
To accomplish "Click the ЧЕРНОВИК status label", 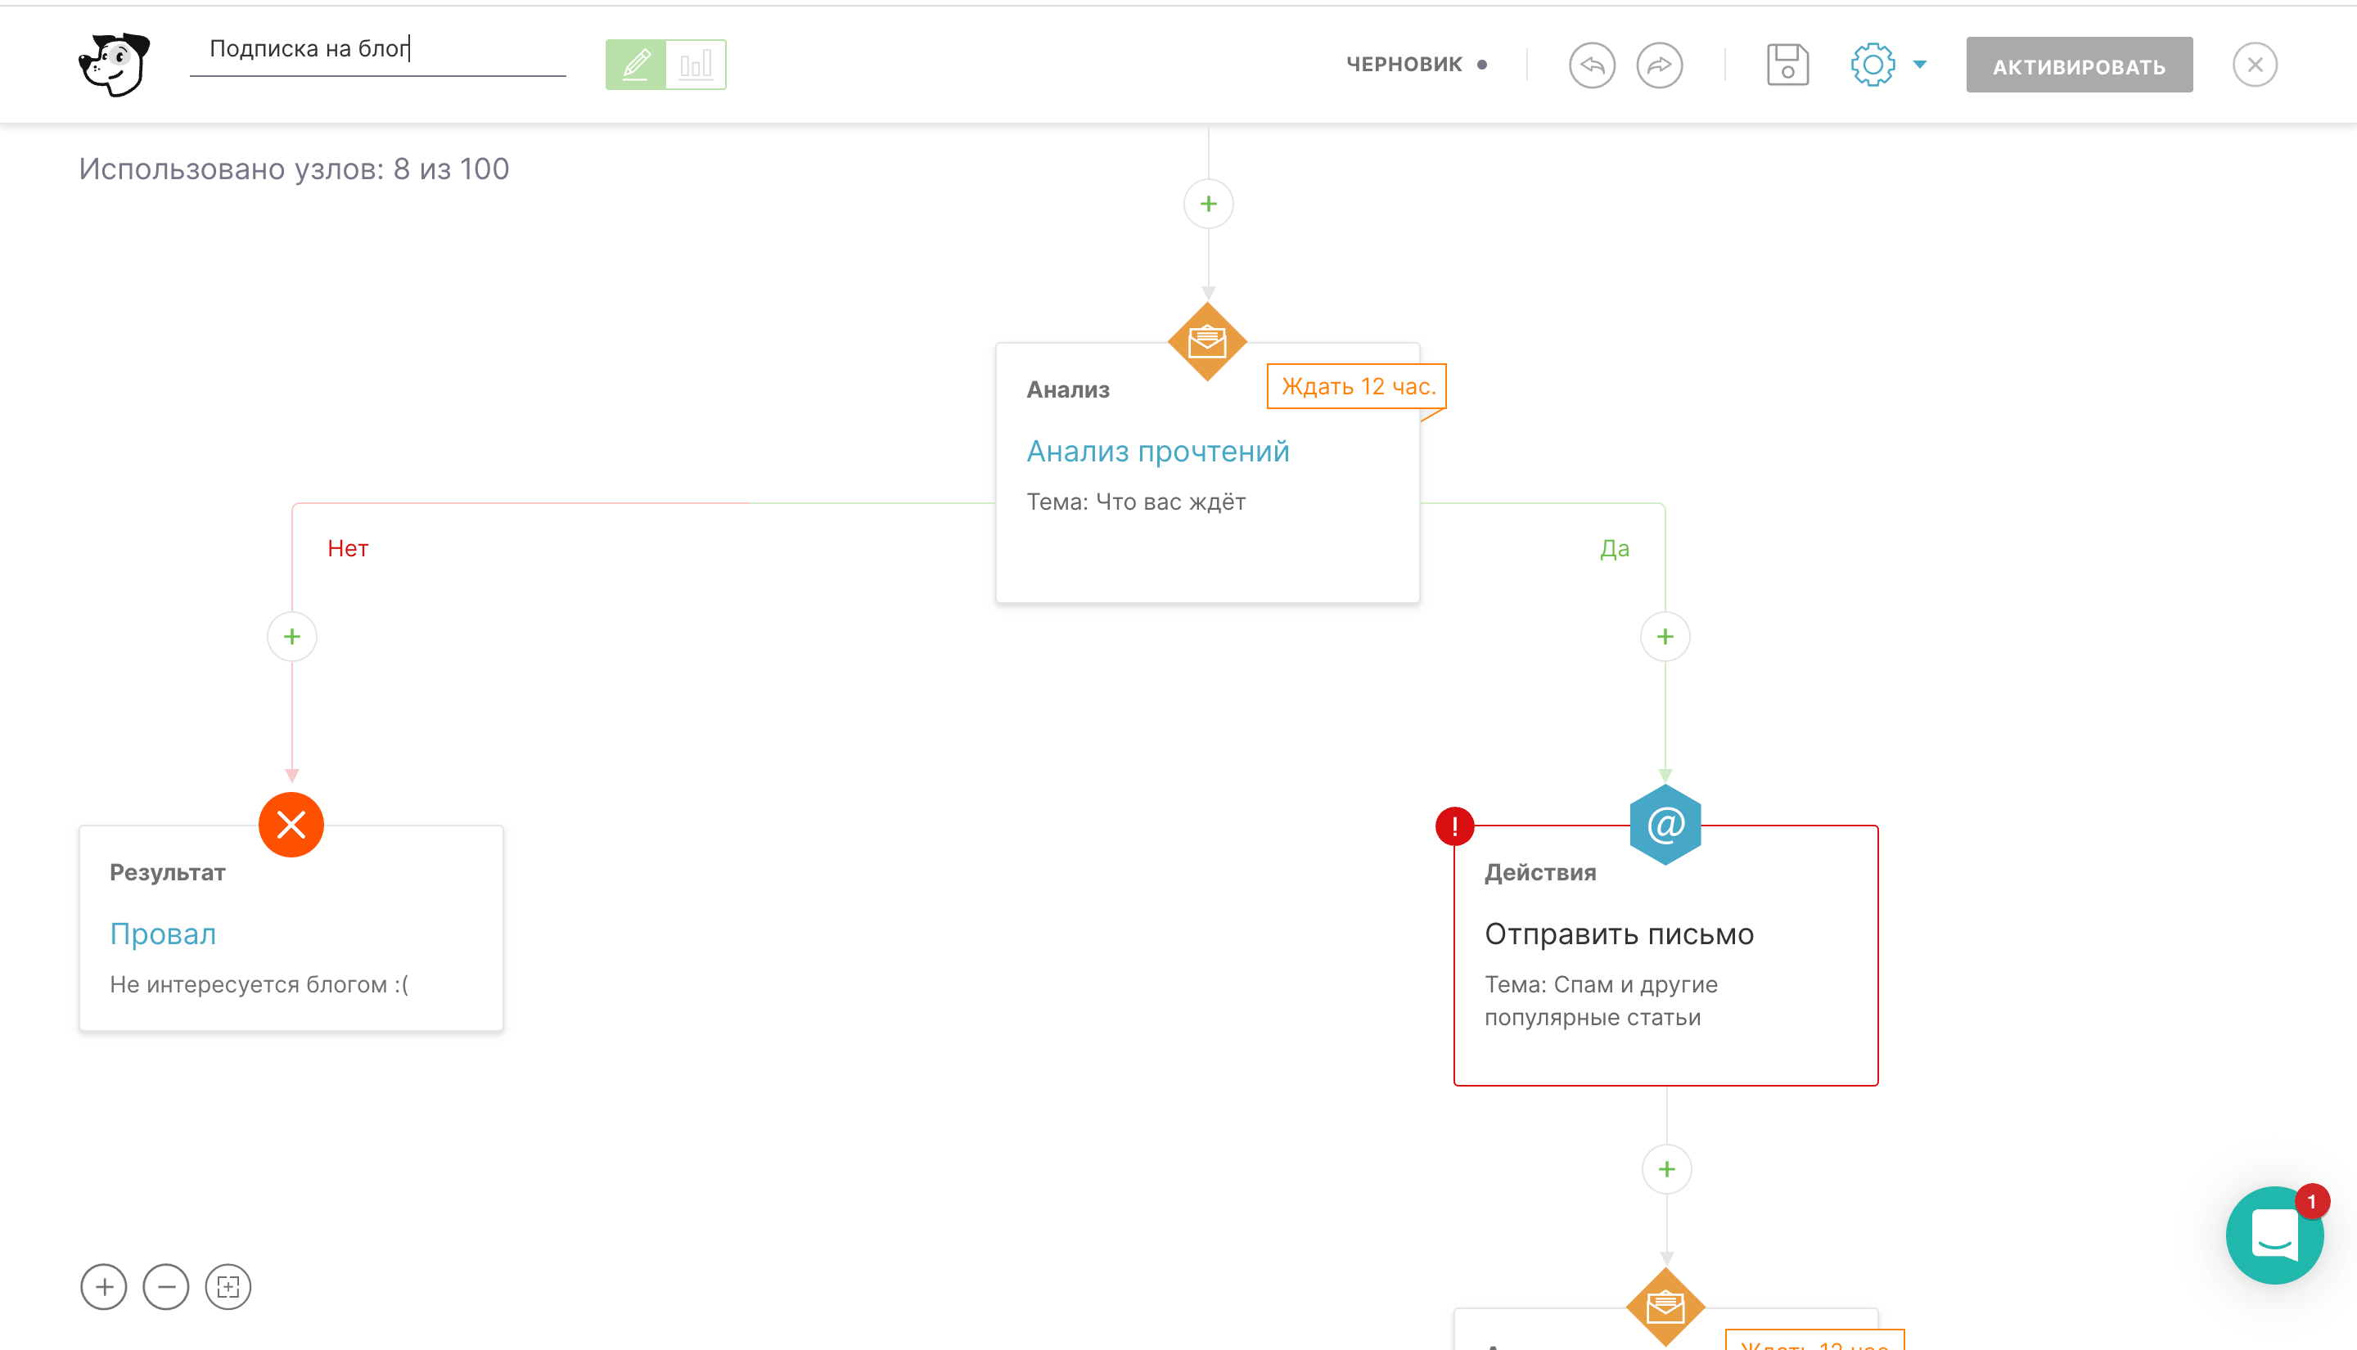I will tap(1404, 64).
